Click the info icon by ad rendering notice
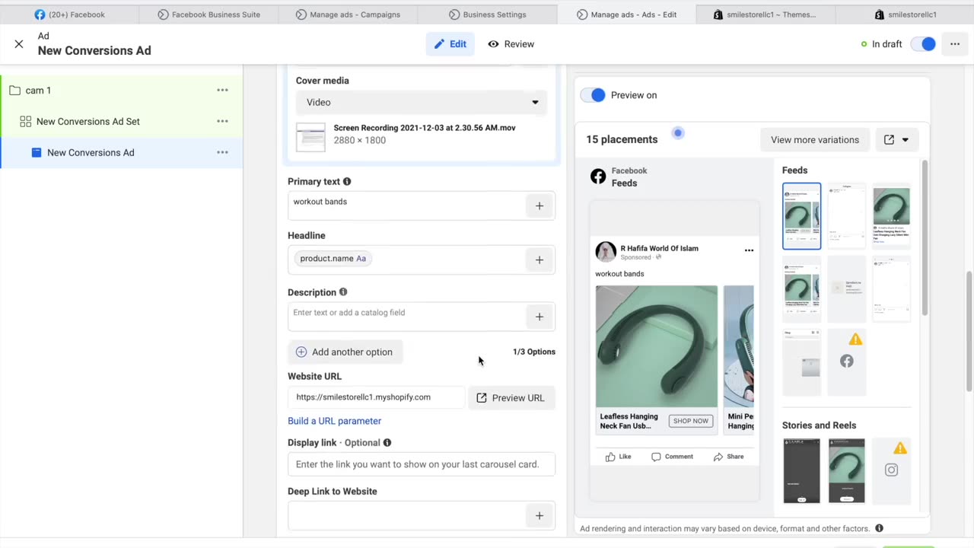Image resolution: width=974 pixels, height=548 pixels. click(879, 528)
